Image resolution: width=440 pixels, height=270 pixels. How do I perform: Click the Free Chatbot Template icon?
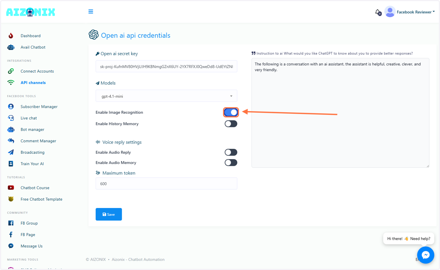click(11, 199)
